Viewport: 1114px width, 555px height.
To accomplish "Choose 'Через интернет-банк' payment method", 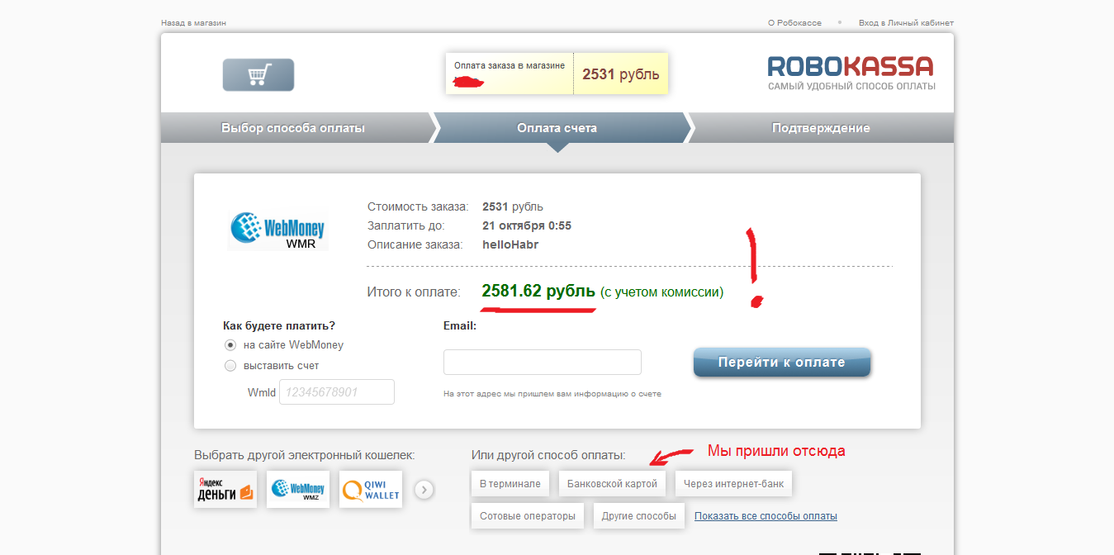I will [733, 484].
